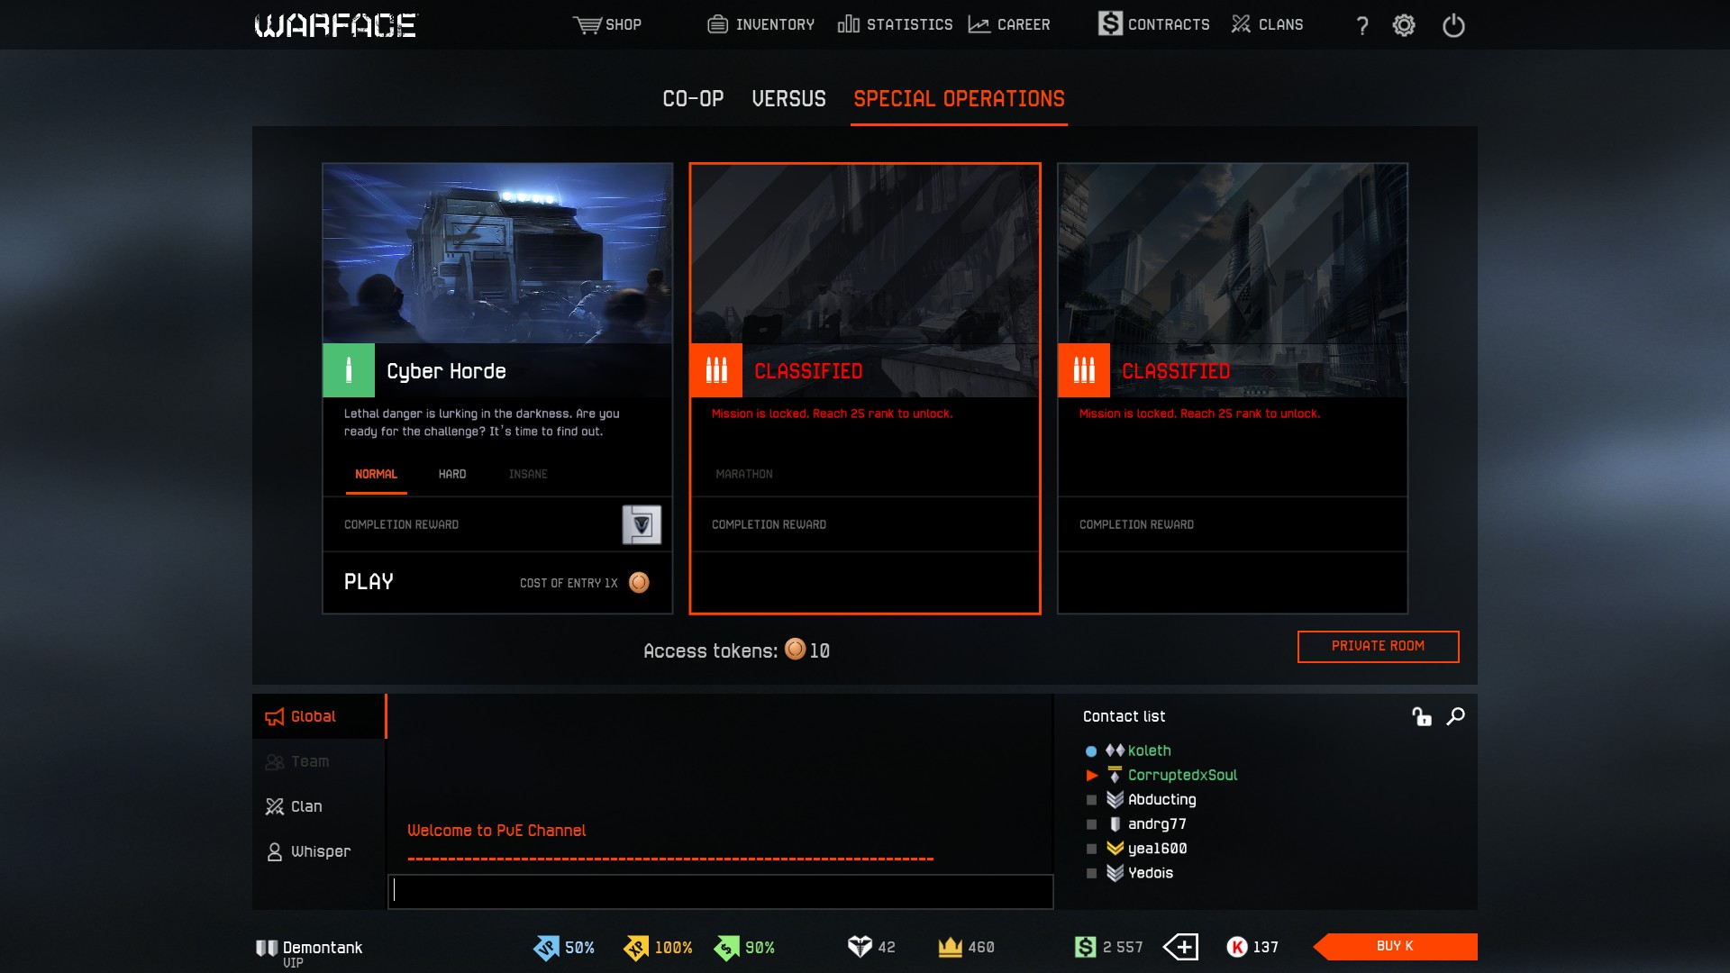Open the help question mark icon

[x=1362, y=25]
